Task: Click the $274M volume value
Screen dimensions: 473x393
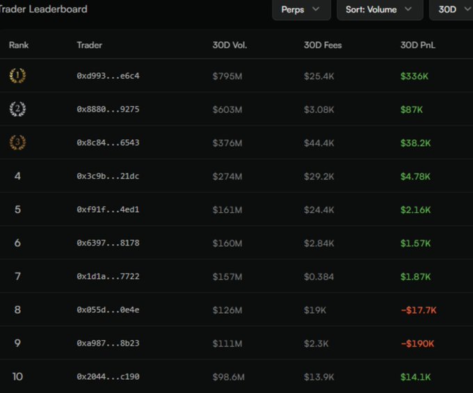Action: coord(227,177)
